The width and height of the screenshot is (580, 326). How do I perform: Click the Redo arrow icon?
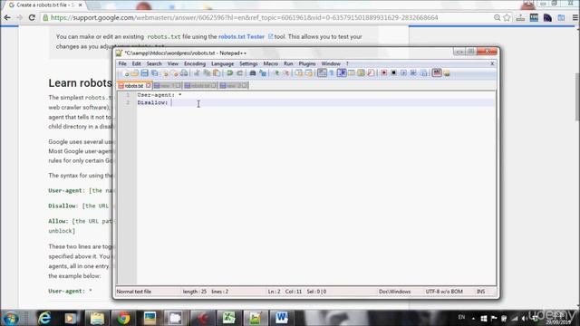coord(239,73)
